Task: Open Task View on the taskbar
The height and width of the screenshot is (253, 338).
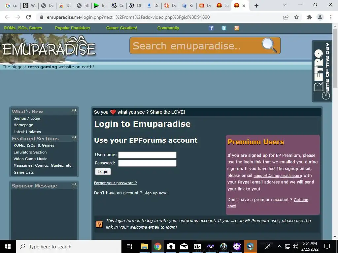Action: tap(129, 246)
